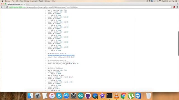Open Terminal from the Dock
Screen dimensions: 179x100
[109, 96]
